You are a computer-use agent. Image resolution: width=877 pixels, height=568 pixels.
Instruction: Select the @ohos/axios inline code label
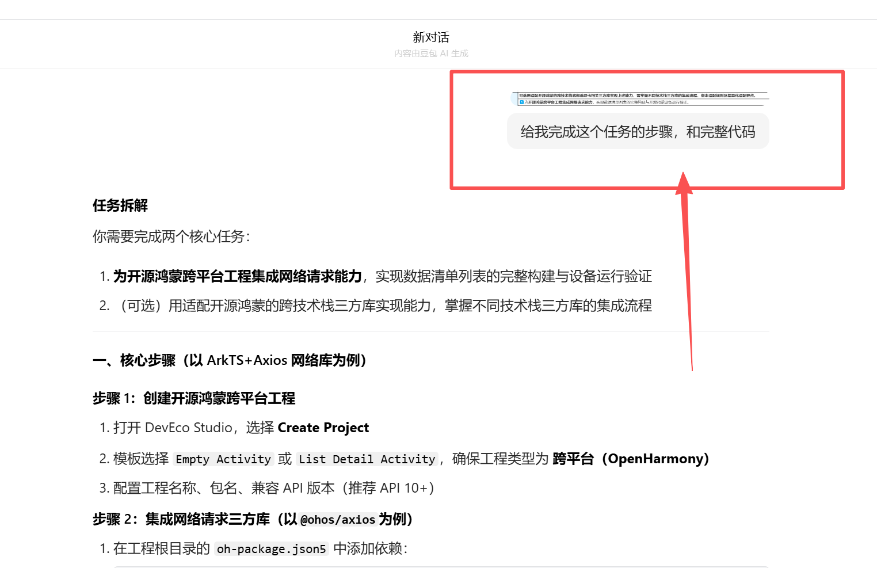(337, 519)
